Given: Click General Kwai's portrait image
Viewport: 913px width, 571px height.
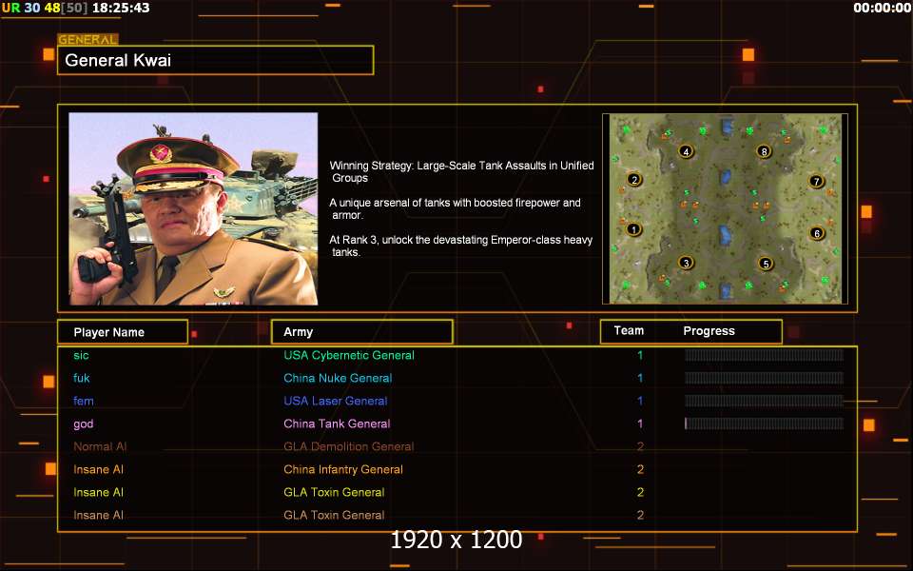Looking at the screenshot, I should point(193,208).
